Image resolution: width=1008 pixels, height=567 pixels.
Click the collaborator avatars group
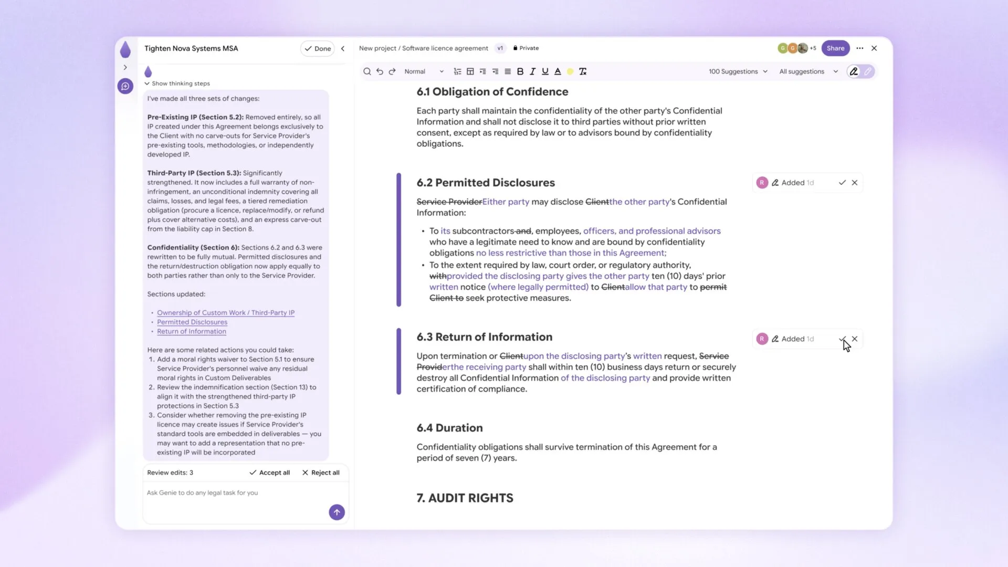(x=796, y=48)
